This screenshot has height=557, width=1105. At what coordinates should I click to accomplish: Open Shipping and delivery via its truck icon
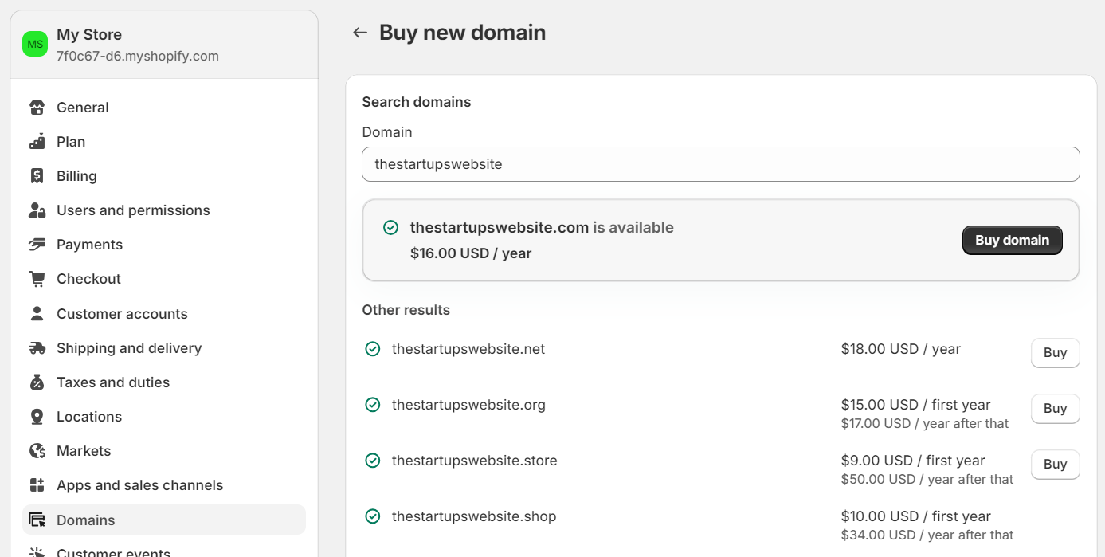point(37,347)
